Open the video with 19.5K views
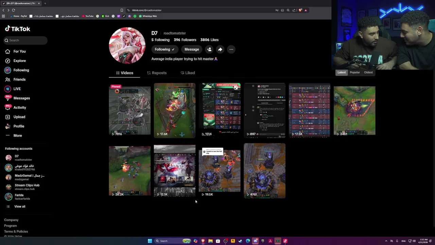Image resolution: width=435 pixels, height=245 pixels. [x=220, y=171]
